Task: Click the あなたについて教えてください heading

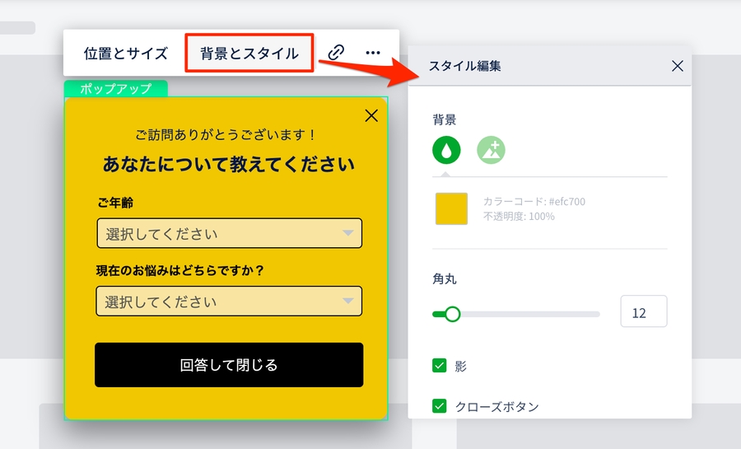Action: pyautogui.click(x=229, y=164)
